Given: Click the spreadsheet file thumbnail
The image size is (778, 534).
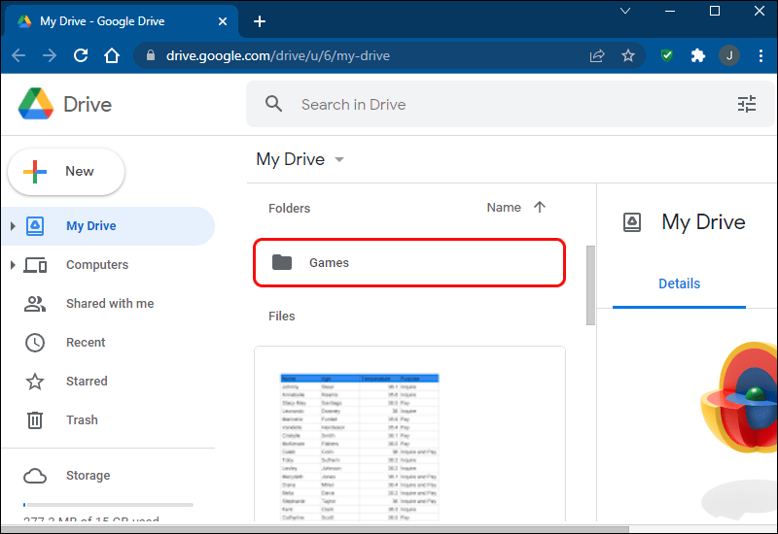Looking at the screenshot, I should pyautogui.click(x=409, y=437).
